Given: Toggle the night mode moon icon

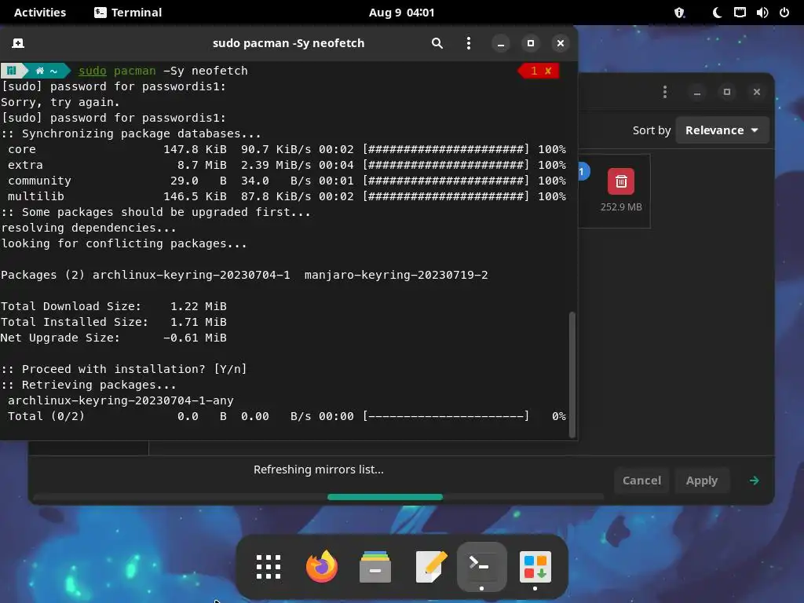Looking at the screenshot, I should (x=717, y=13).
